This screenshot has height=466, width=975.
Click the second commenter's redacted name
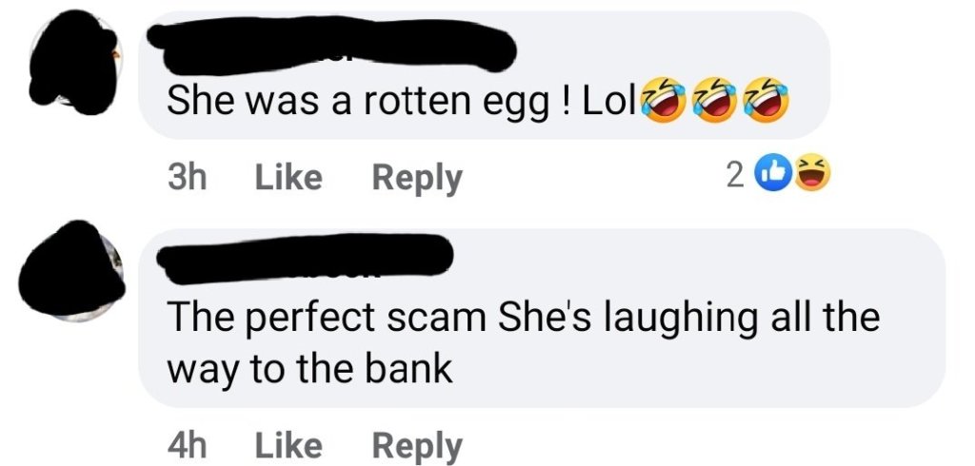pyautogui.click(x=305, y=259)
